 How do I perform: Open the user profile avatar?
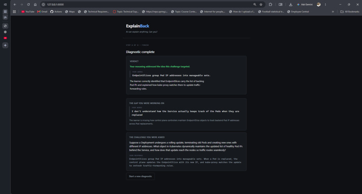pyautogui.click(x=318, y=4)
